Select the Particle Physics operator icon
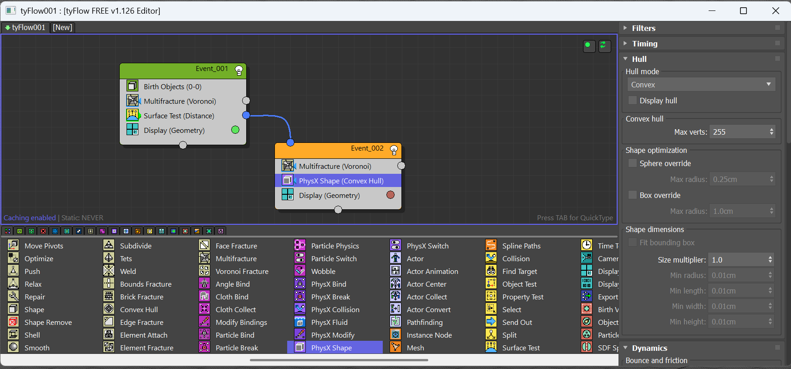The height and width of the screenshot is (369, 791). (x=300, y=245)
